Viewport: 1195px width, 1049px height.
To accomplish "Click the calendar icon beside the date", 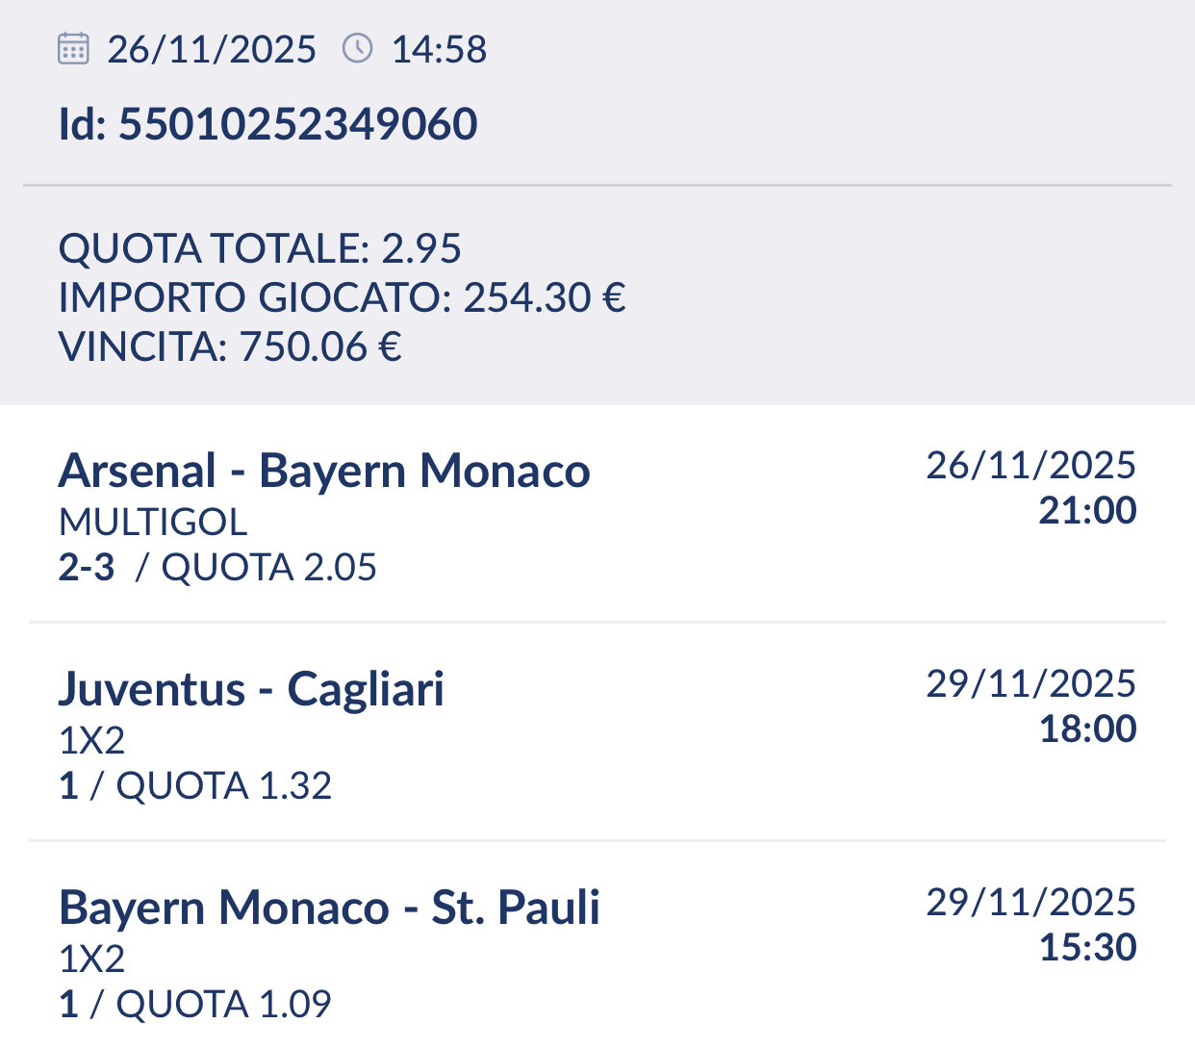I will [x=74, y=48].
